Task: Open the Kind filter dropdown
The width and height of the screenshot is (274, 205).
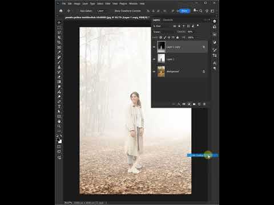Action: (x=162, y=26)
